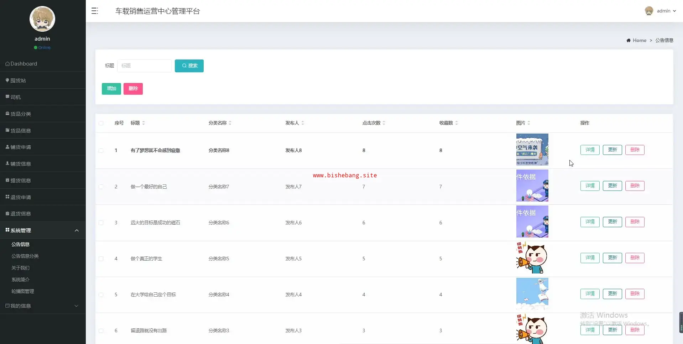Click the hamburger sidebar collapse icon
This screenshot has width=683, height=344.
(x=94, y=11)
